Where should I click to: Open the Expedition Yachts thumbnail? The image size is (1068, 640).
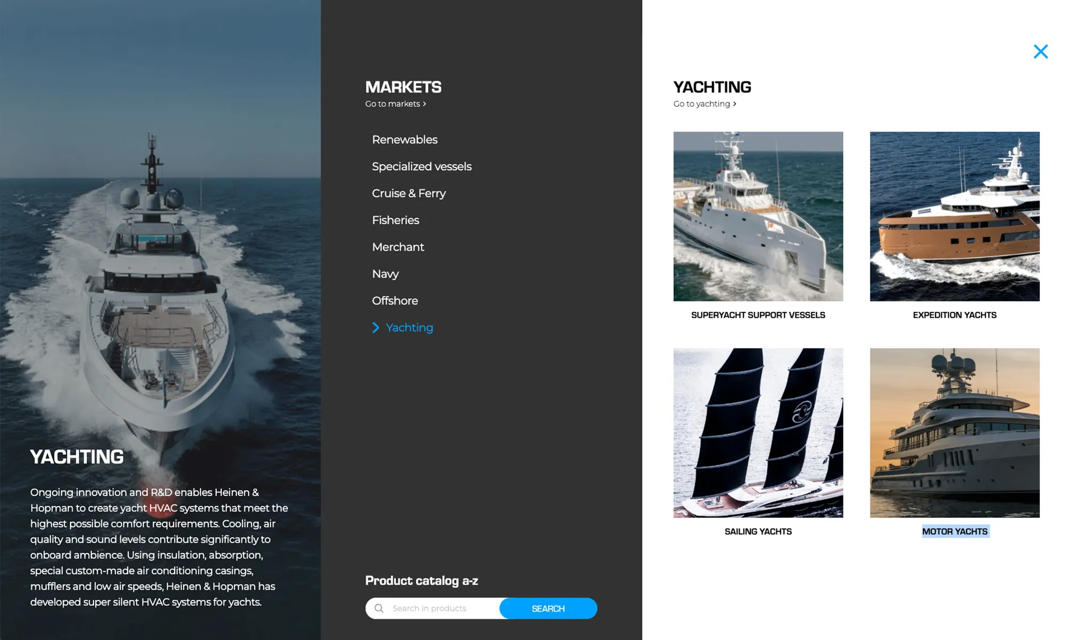[x=955, y=216]
